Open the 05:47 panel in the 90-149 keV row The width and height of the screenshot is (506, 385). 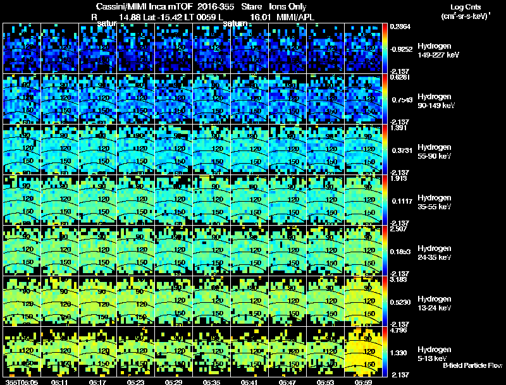point(287,99)
